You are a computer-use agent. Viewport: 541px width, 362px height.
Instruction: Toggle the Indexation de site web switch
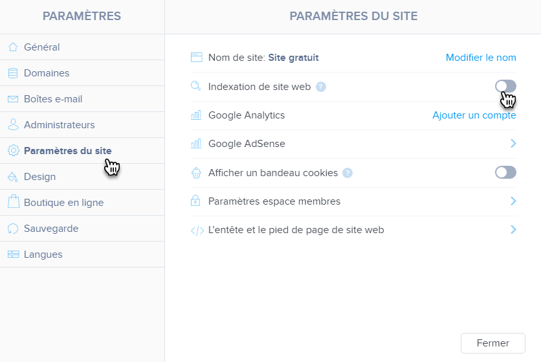pos(505,86)
